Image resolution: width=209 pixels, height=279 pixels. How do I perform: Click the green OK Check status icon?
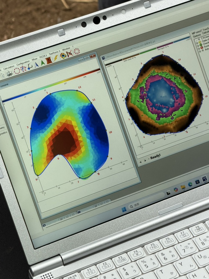[x=201, y=45]
